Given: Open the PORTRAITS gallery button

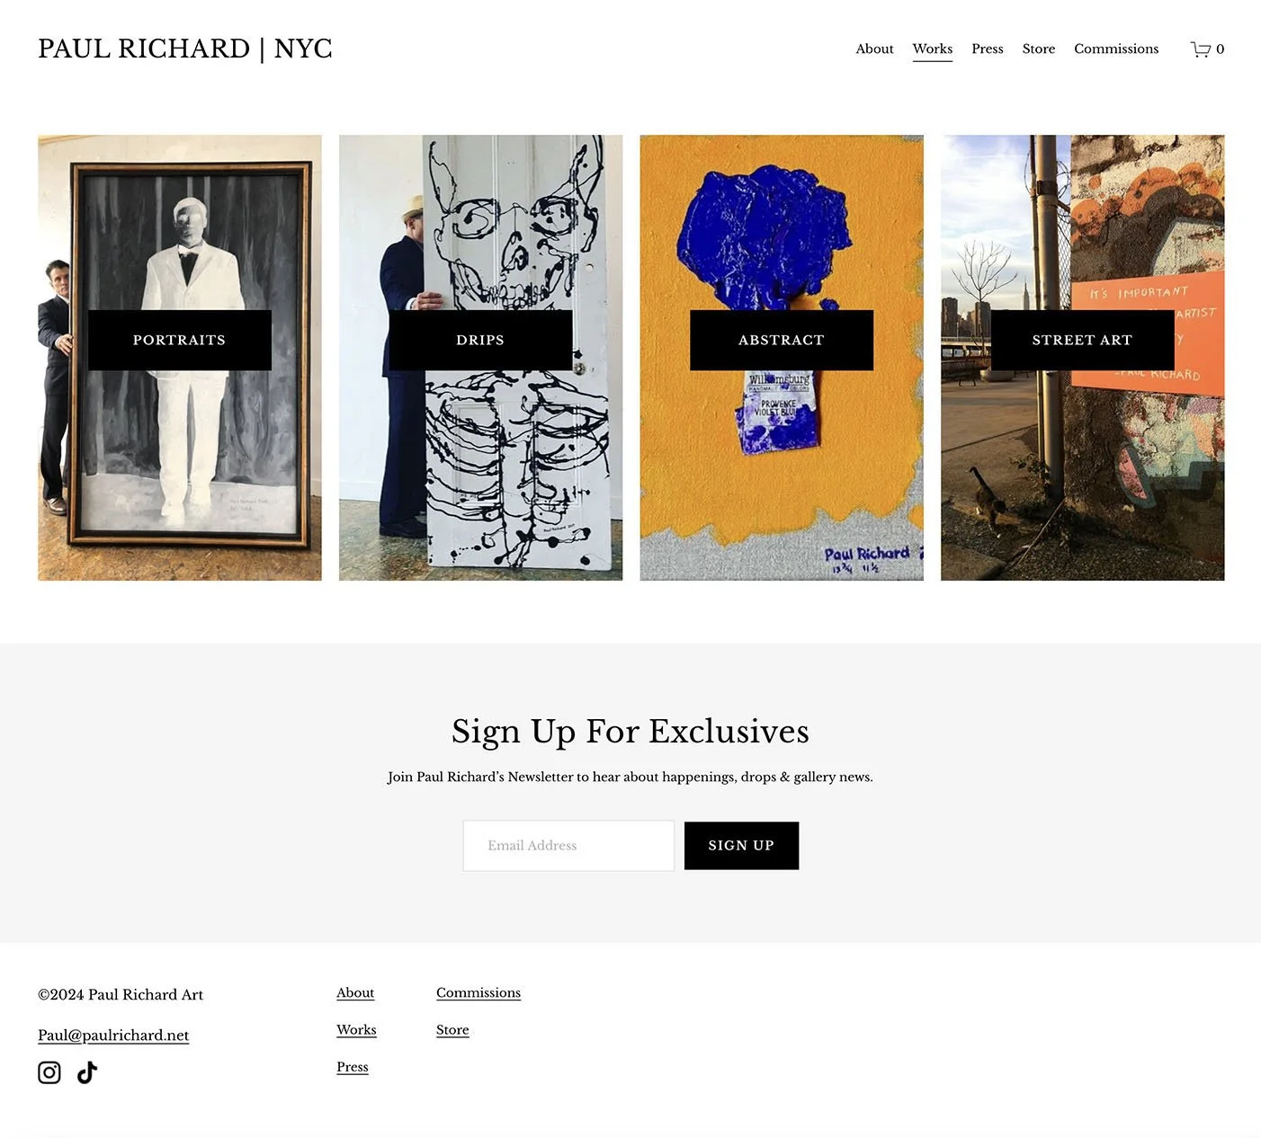Looking at the screenshot, I should [x=180, y=340].
